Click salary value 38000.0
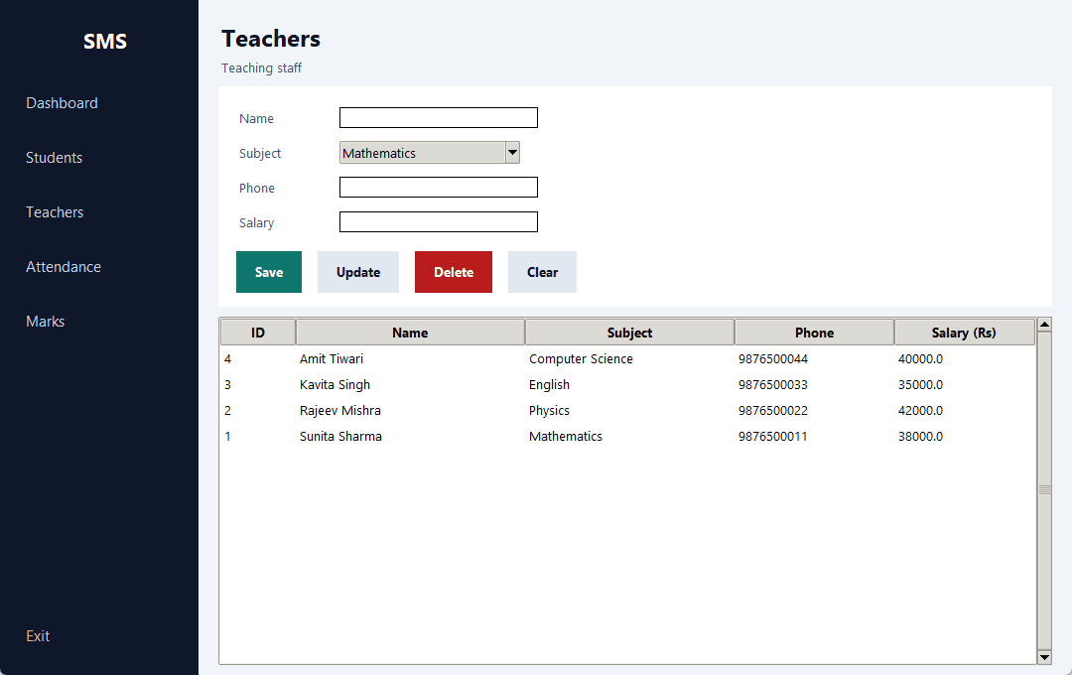Screen dimensions: 1072x675 pos(920,437)
